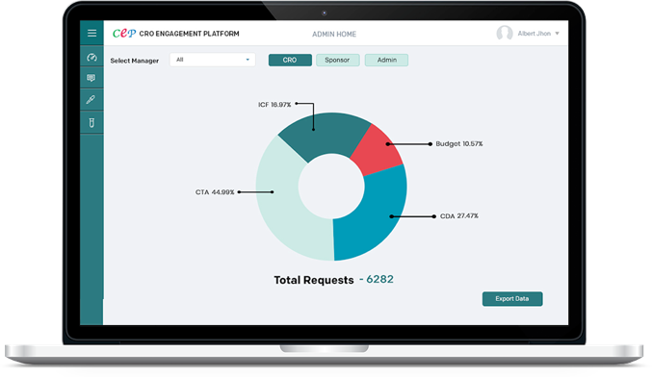Open the test tube sidebar icon
Viewport: 652px width, 377px height.
click(x=91, y=122)
